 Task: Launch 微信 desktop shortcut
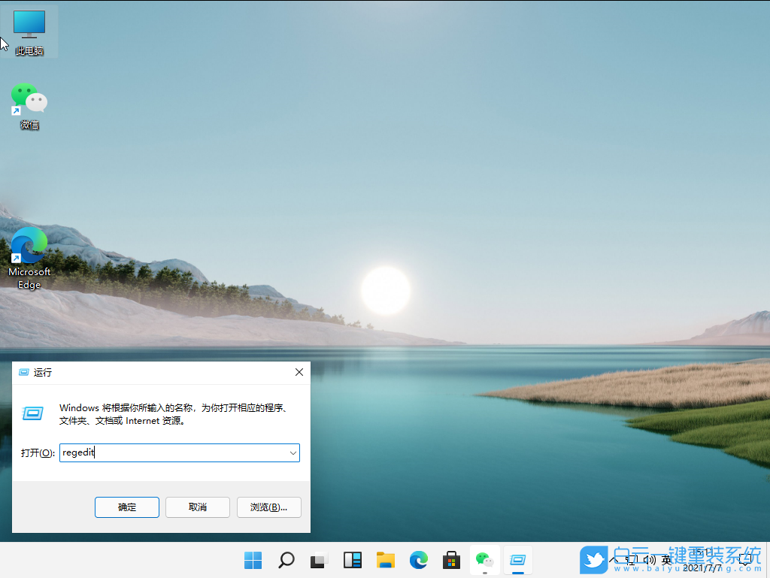pos(29,99)
